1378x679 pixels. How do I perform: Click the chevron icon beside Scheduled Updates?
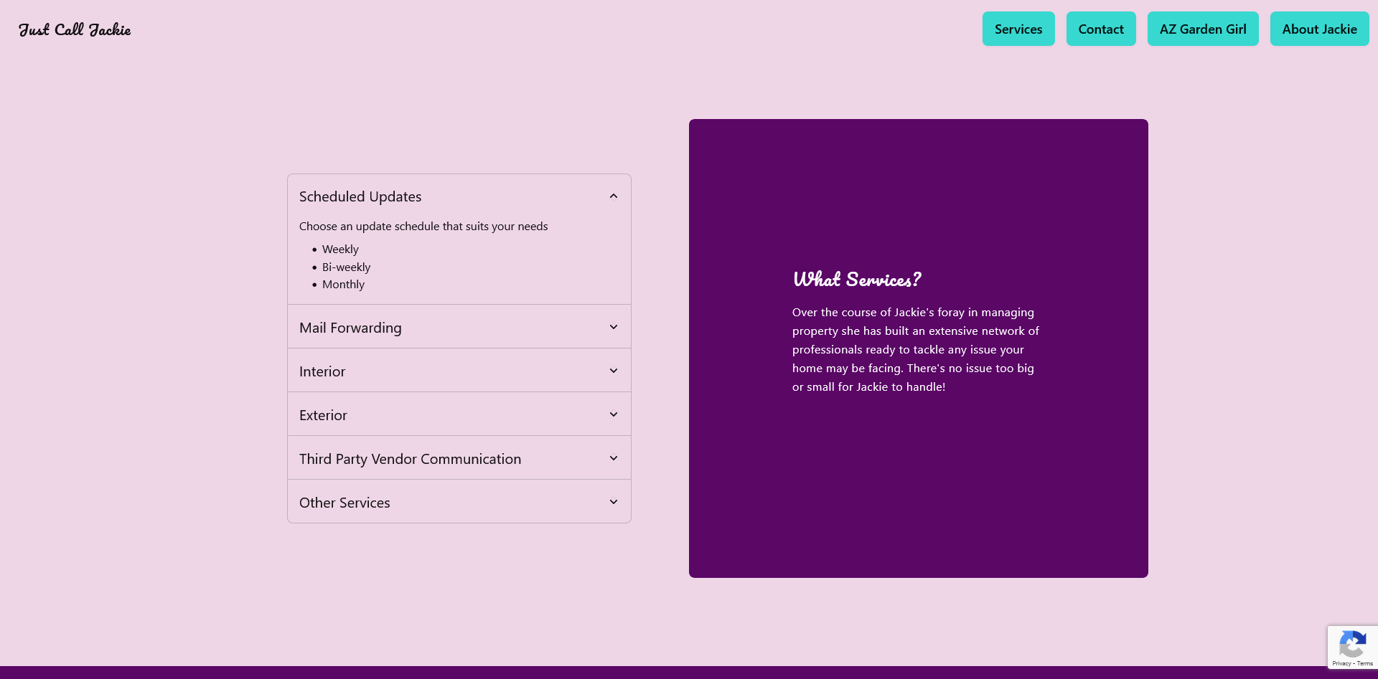click(x=613, y=196)
